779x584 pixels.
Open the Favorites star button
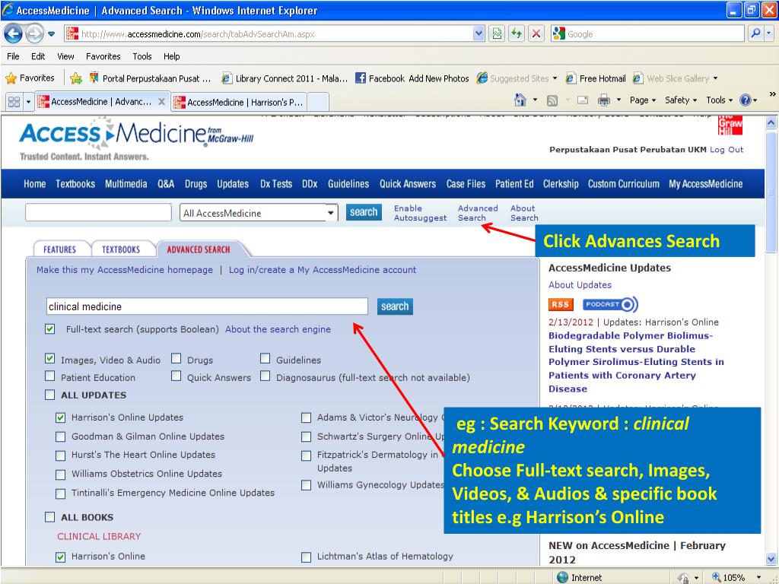tap(30, 78)
